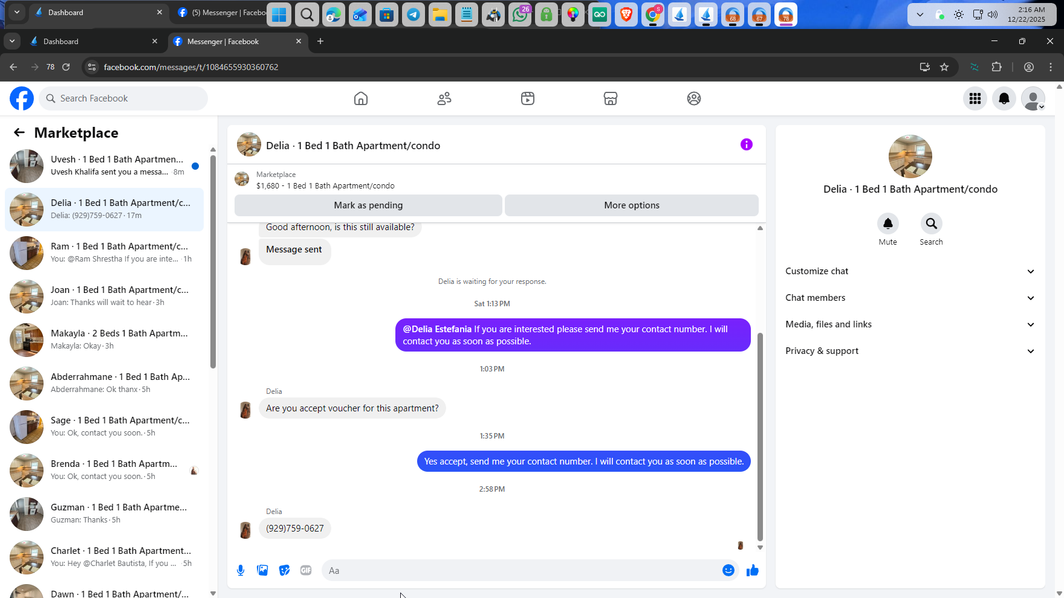Expand Privacy & support section
Image resolution: width=1064 pixels, height=598 pixels.
(x=910, y=351)
